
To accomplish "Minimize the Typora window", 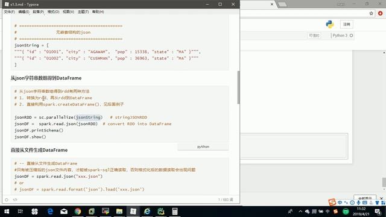I will tap(207, 4).
